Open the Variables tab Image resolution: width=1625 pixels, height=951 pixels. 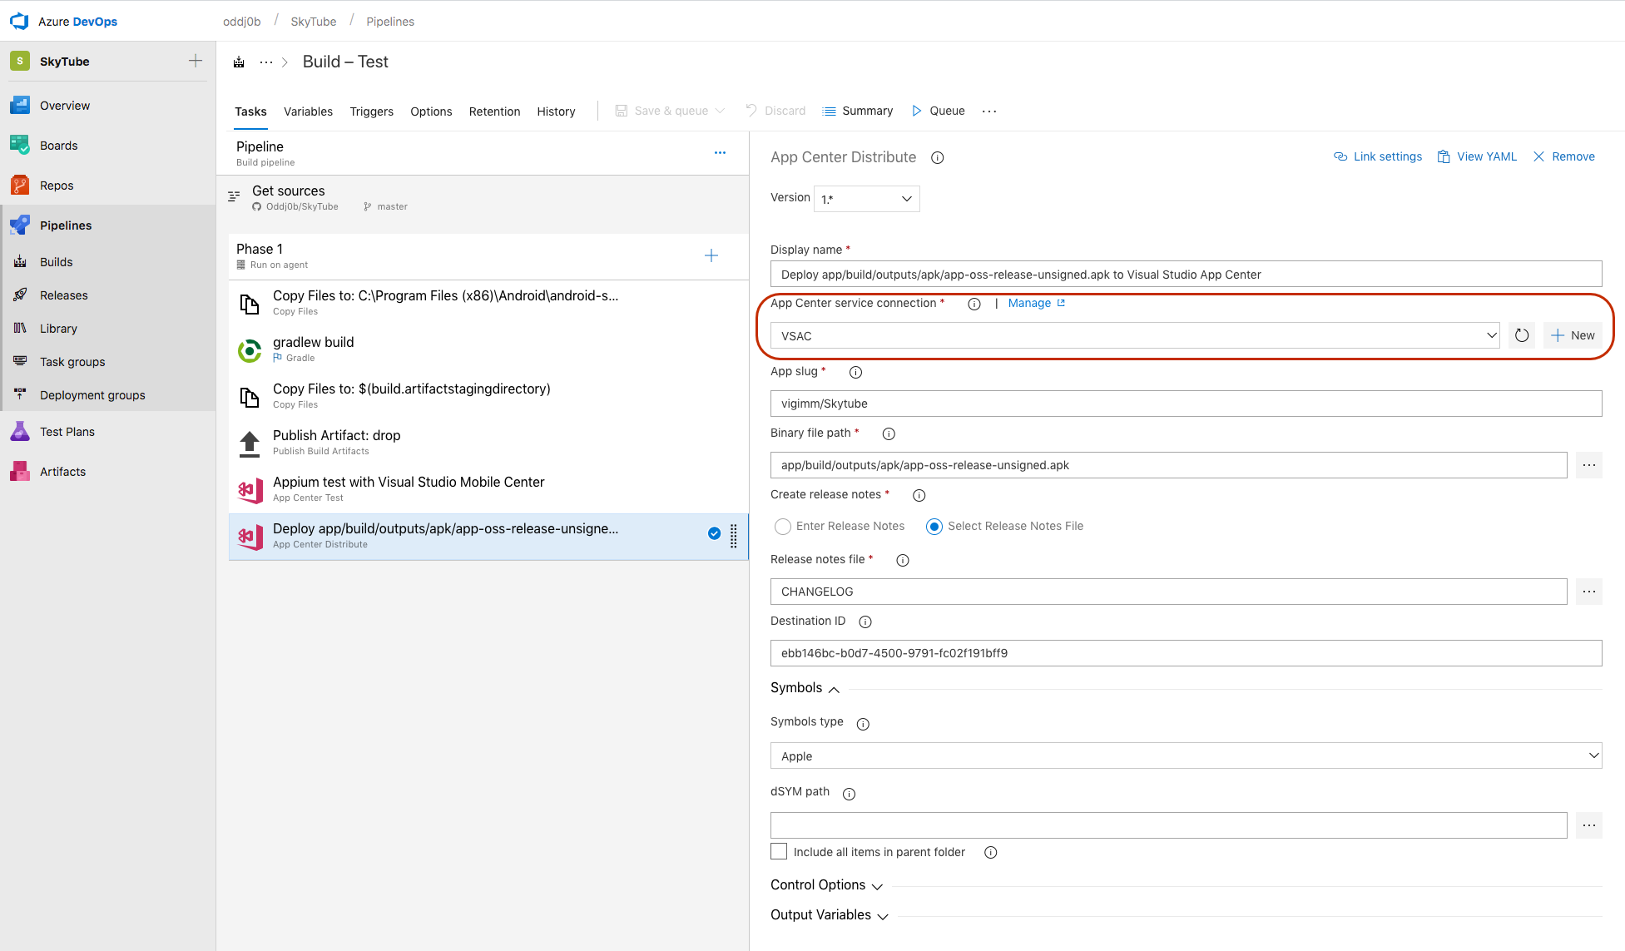coord(309,111)
